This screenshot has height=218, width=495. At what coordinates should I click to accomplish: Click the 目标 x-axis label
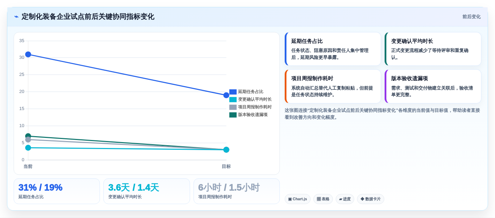[x=226, y=166]
